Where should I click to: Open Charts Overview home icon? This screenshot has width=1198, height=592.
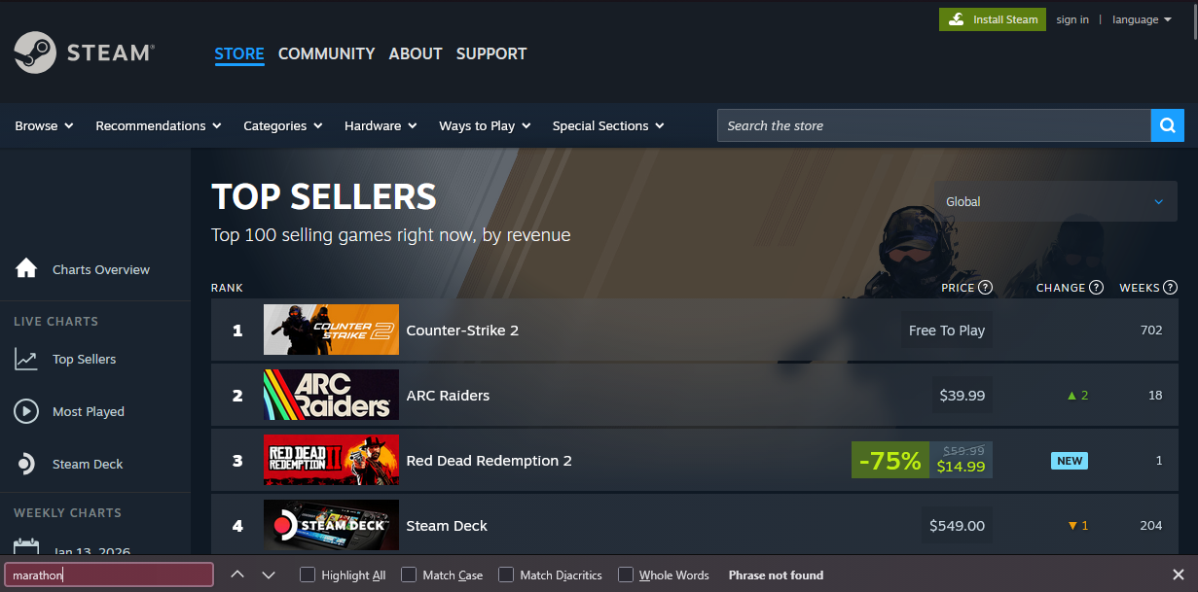(26, 268)
